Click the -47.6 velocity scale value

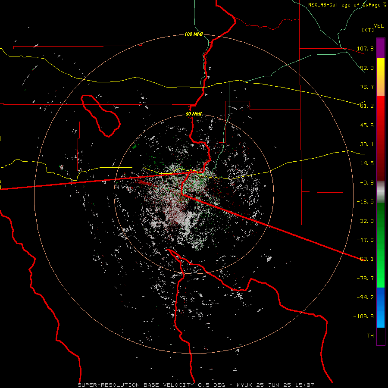(x=365, y=240)
